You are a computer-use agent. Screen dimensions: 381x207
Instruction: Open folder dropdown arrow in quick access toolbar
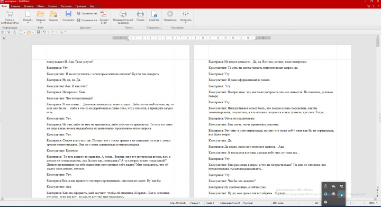click(33, 32)
